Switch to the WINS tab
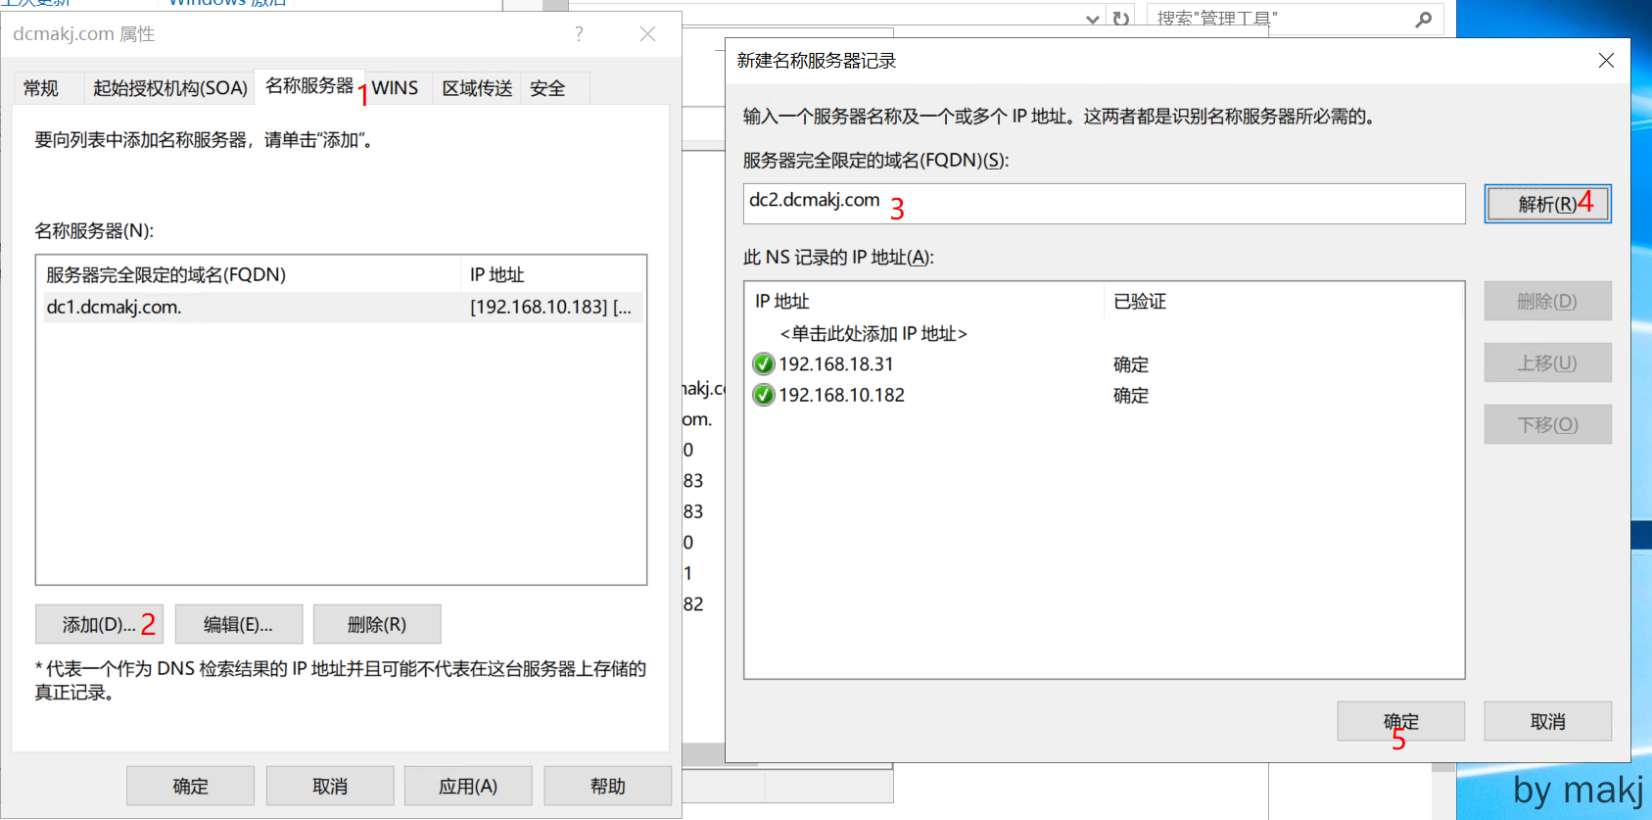This screenshot has height=820, width=1652. [x=395, y=88]
